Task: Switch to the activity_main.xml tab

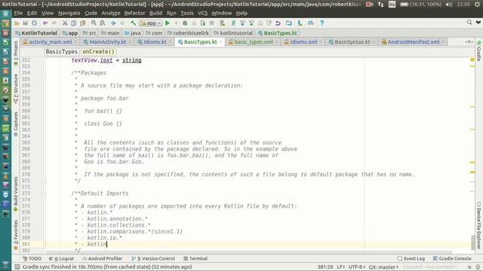Action: pyautogui.click(x=51, y=42)
